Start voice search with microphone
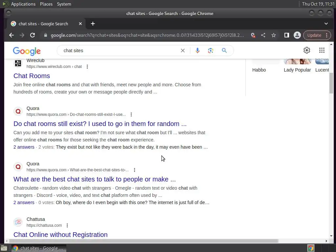 click(x=198, y=51)
